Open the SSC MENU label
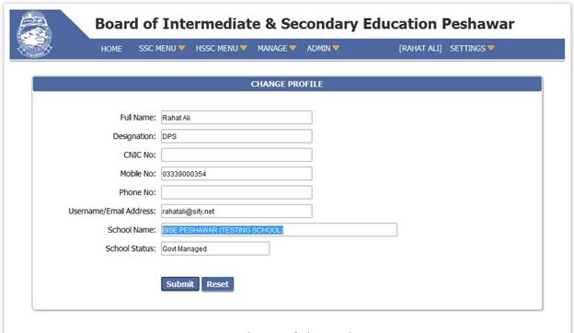574x333 pixels. click(157, 49)
